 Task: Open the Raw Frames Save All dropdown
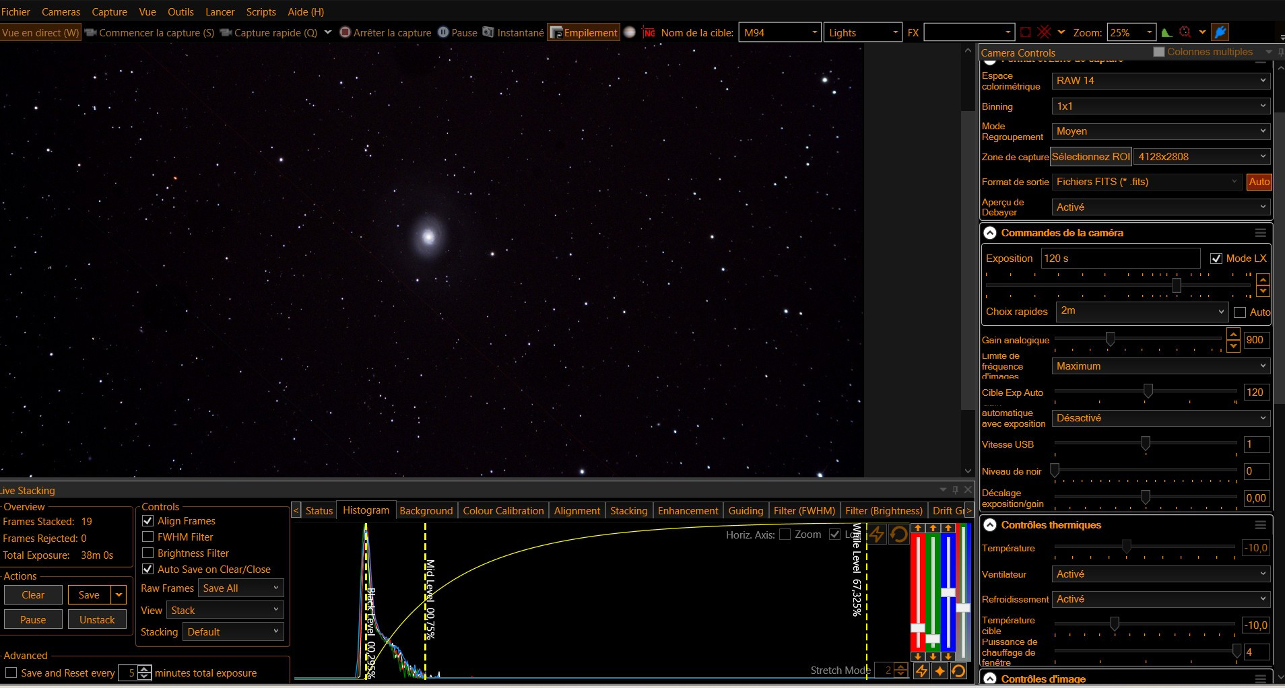241,588
